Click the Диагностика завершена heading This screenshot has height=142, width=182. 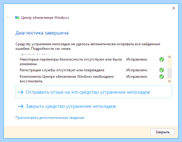pos(42,33)
